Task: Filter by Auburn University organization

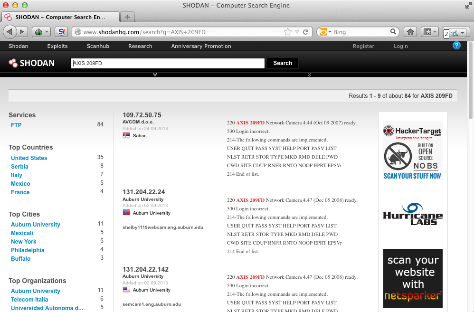Action: pos(36,291)
